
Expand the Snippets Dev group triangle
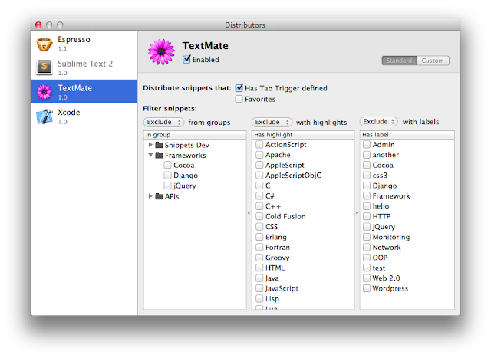(x=150, y=145)
